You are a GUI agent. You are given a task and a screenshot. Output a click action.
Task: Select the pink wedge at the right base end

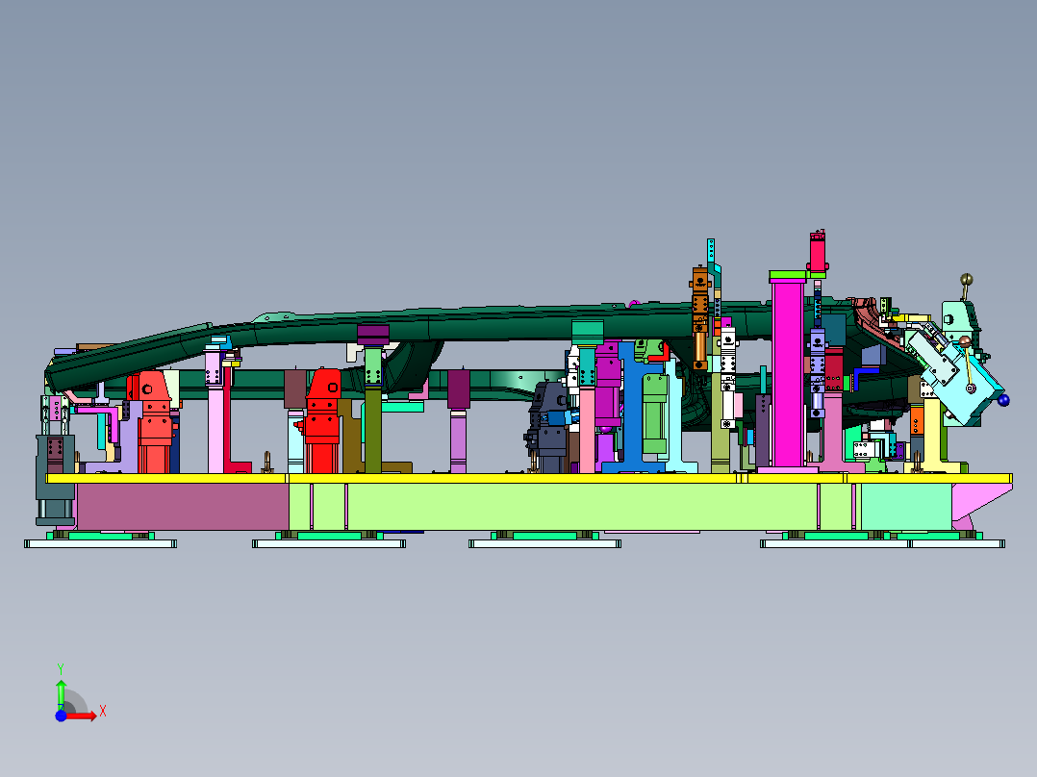coord(981,499)
